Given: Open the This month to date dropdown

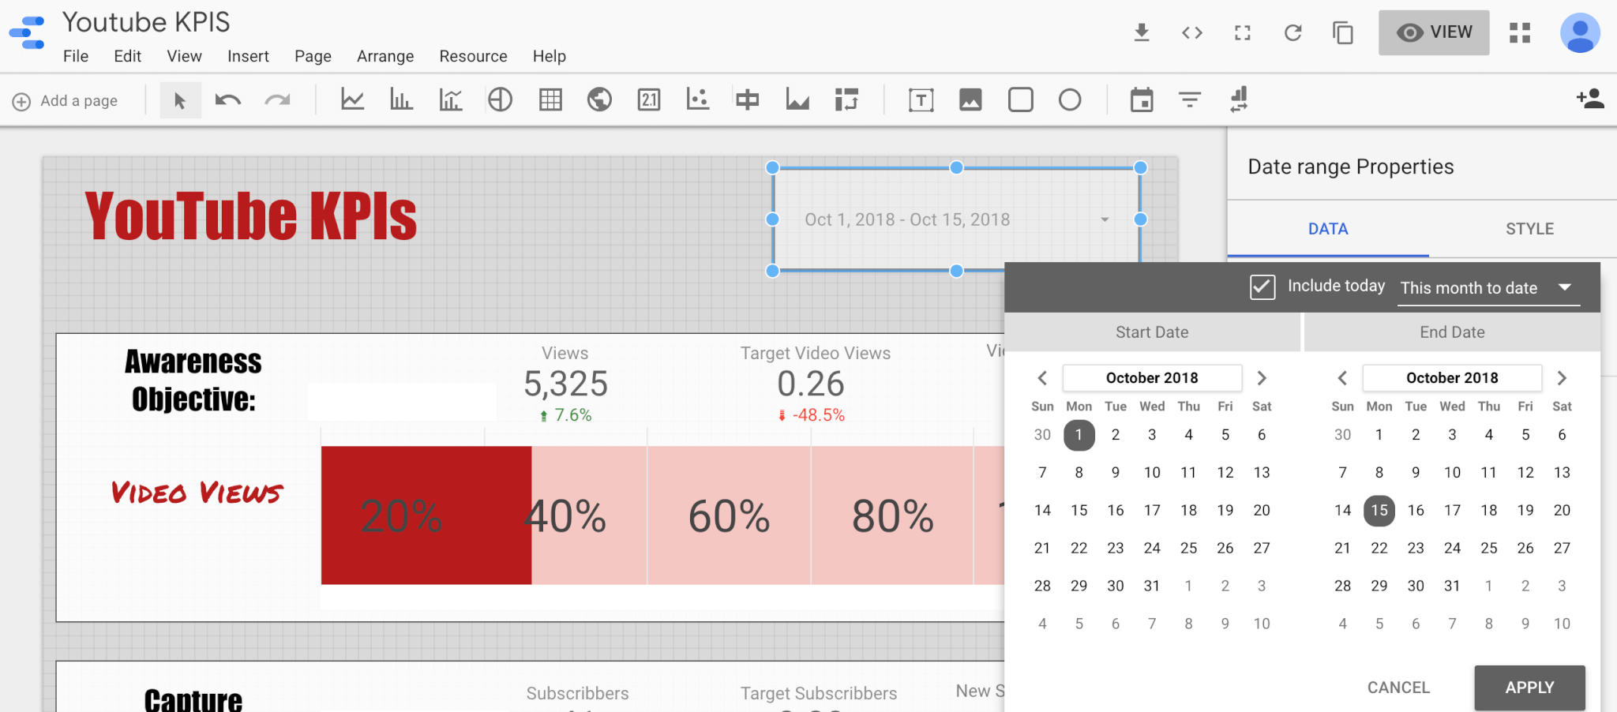Looking at the screenshot, I should [x=1490, y=288].
